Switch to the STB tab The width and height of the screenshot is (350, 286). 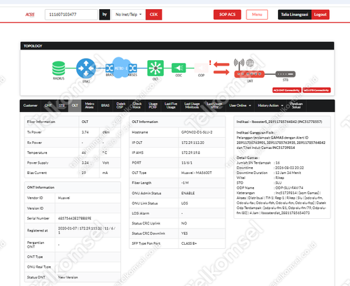[62, 106]
